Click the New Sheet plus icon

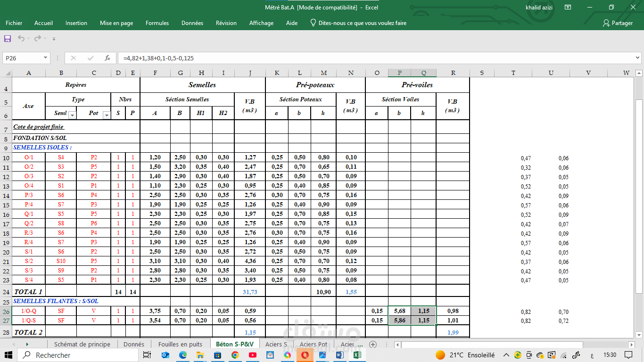(x=373, y=344)
